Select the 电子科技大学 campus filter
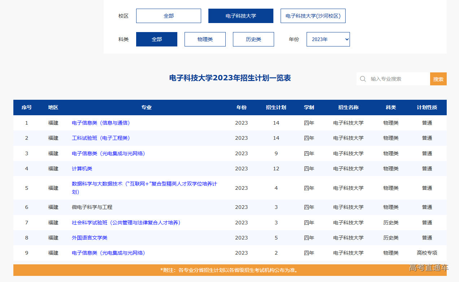 coord(241,15)
